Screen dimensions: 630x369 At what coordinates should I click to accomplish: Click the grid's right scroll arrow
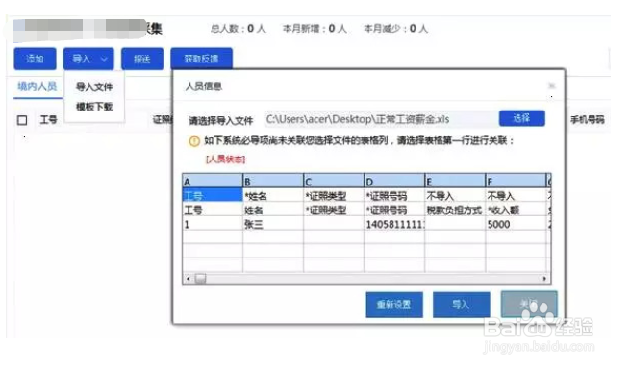point(544,279)
